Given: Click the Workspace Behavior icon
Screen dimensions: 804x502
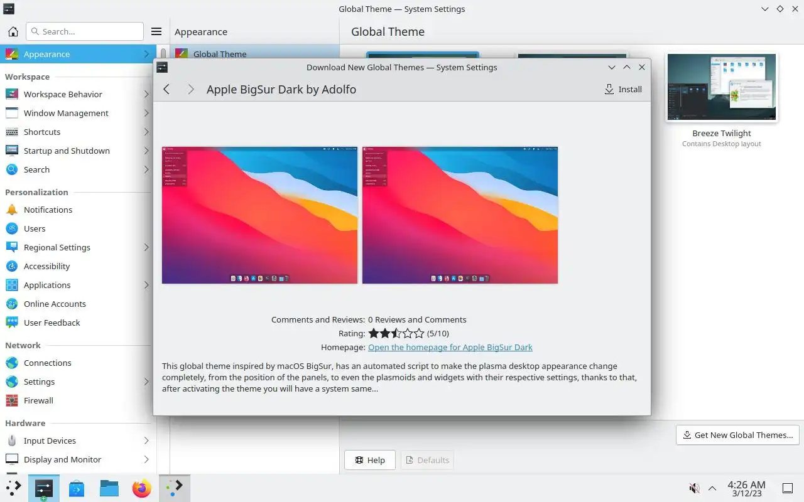Looking at the screenshot, I should click(12, 94).
